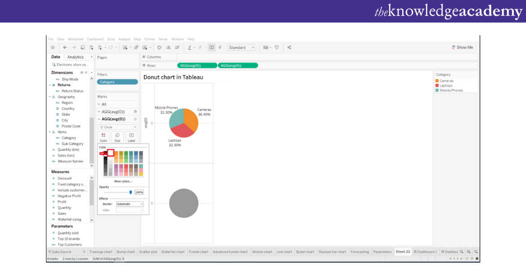This screenshot has height=278, width=526.
Task: Click the presentation mode icon
Action: 277,48
